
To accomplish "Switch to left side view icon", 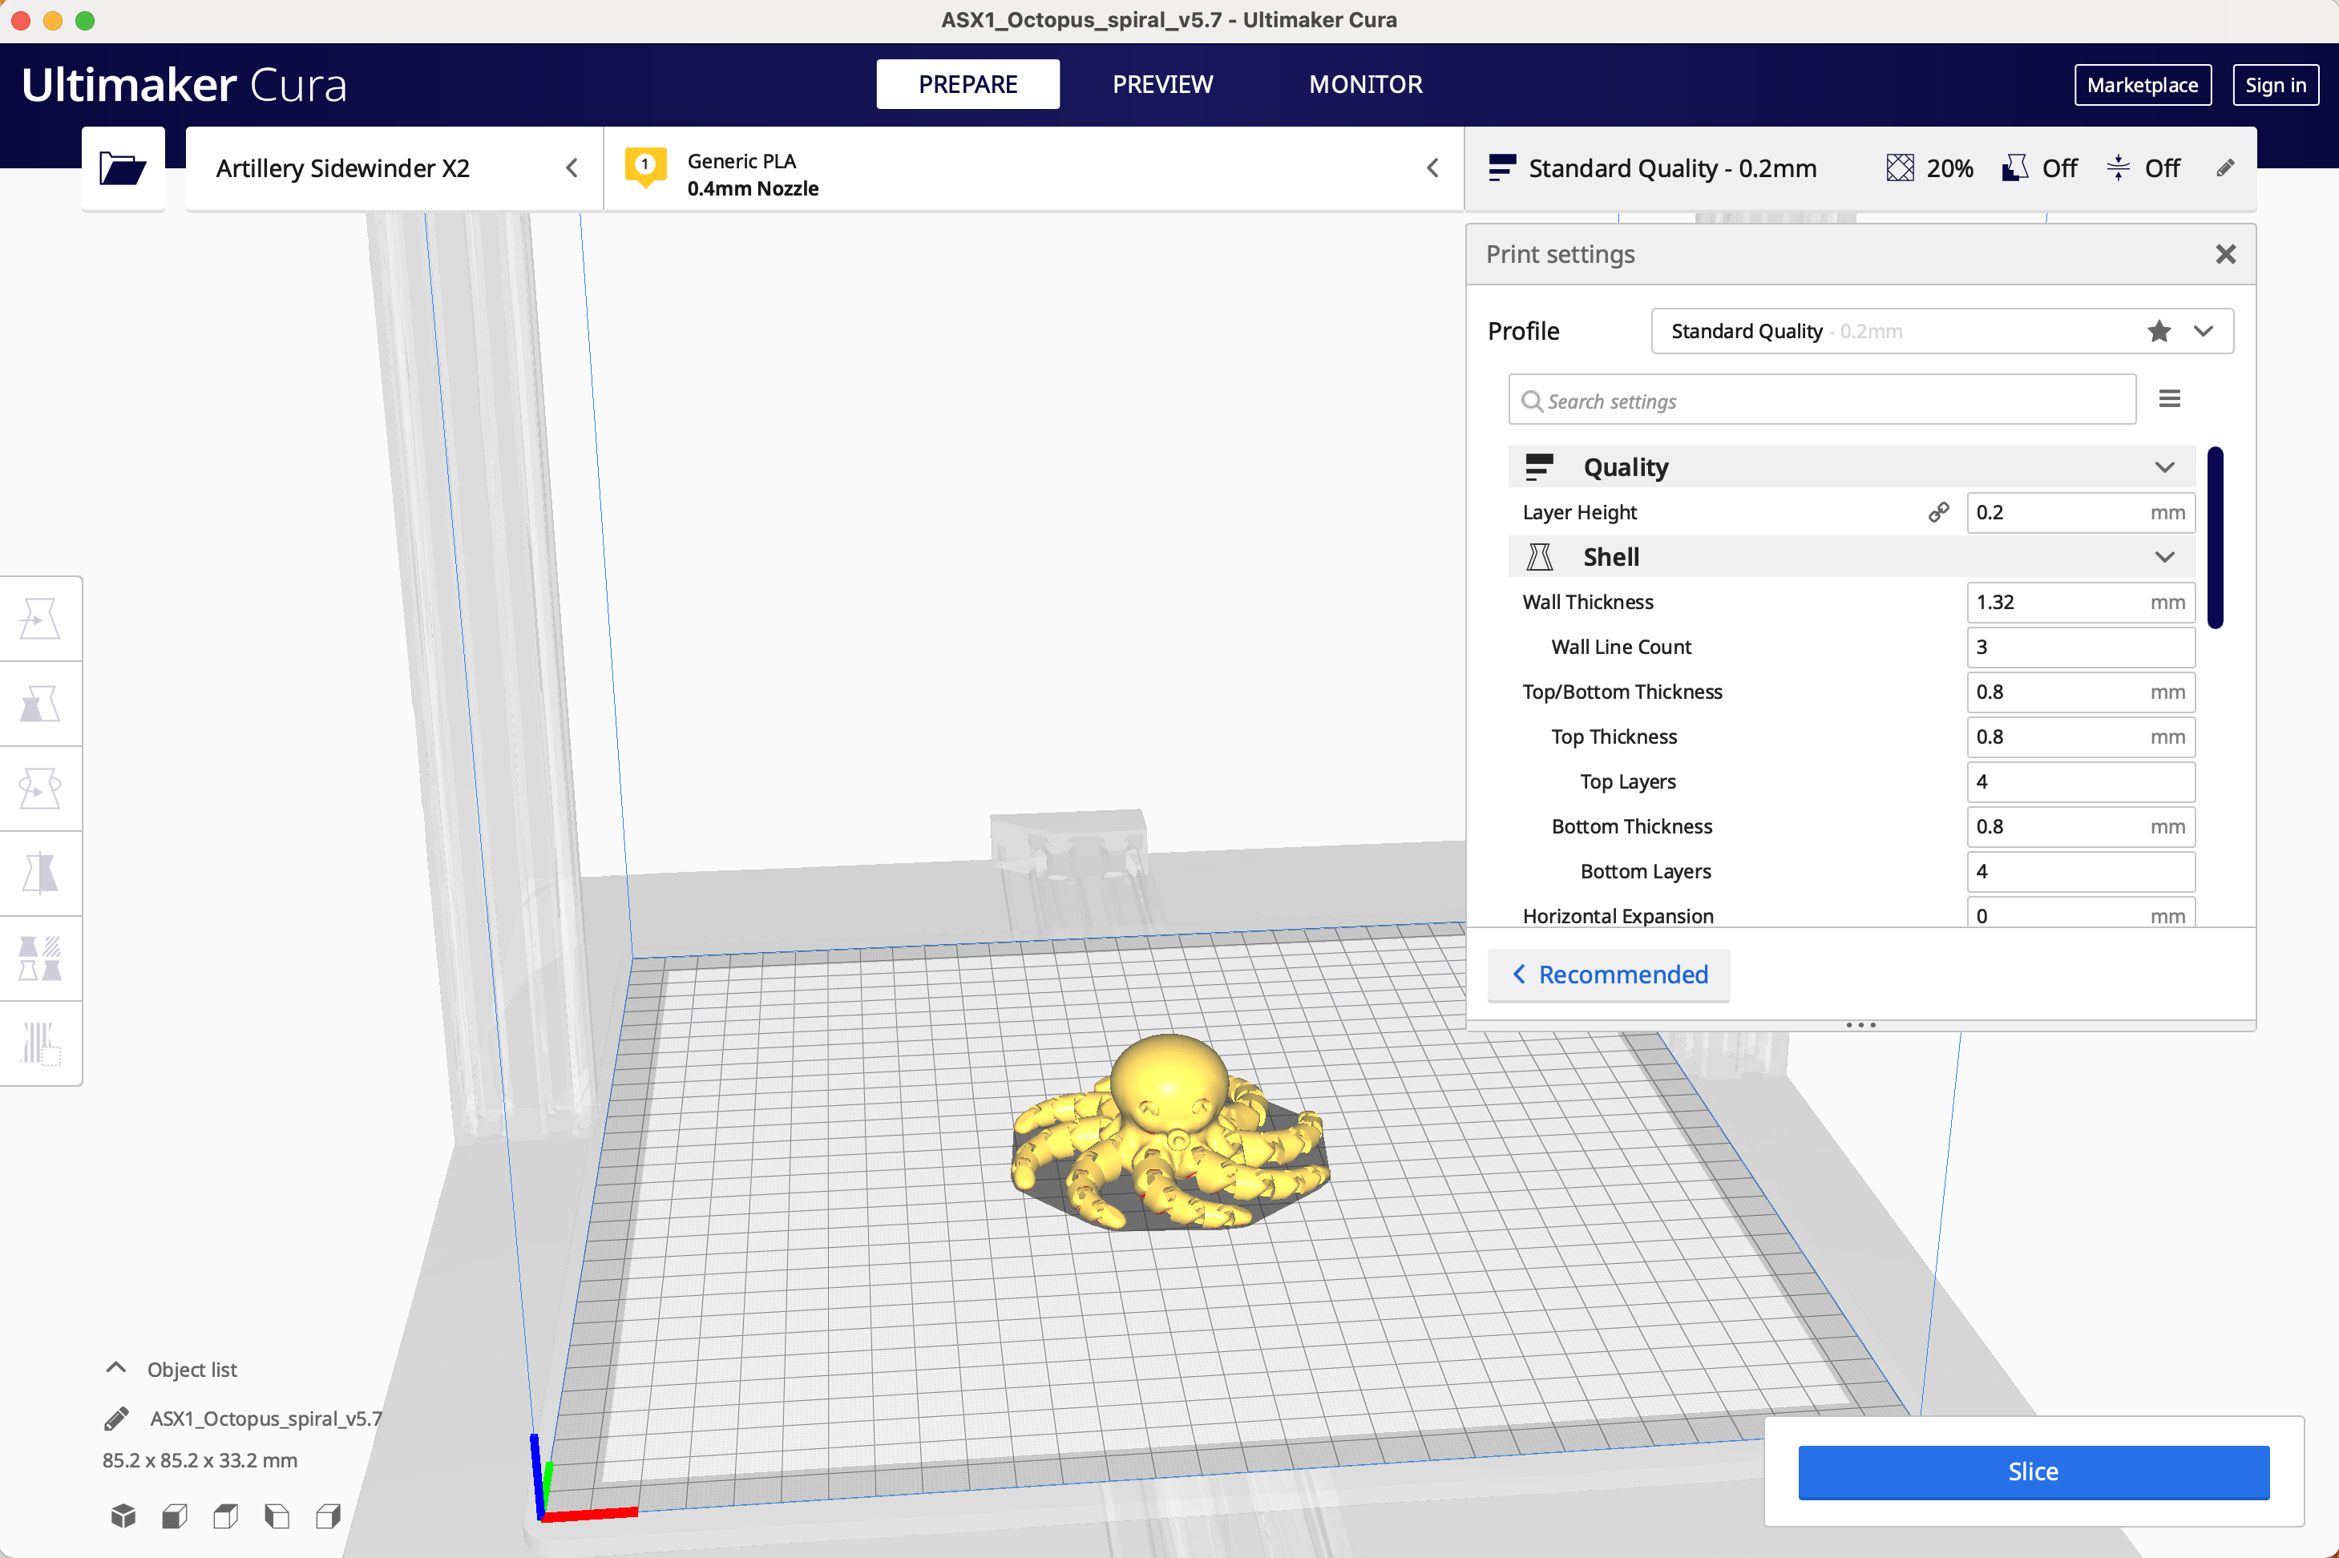I will (277, 1516).
